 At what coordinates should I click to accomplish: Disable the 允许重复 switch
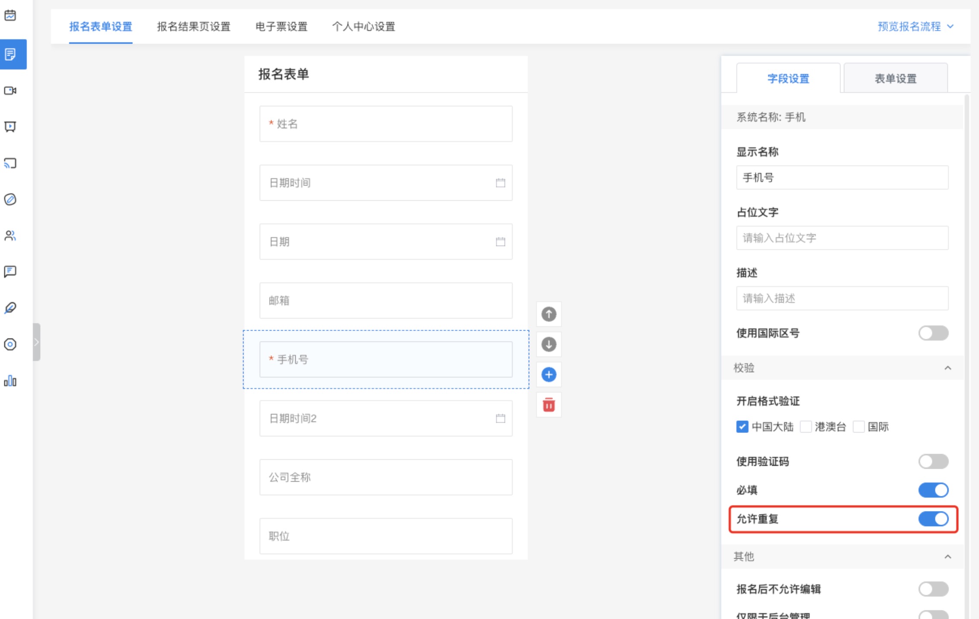point(933,519)
